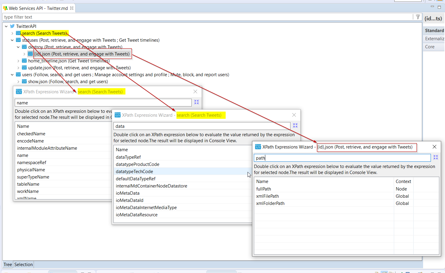Click the Web Services API editor tab icon

click(x=5, y=8)
